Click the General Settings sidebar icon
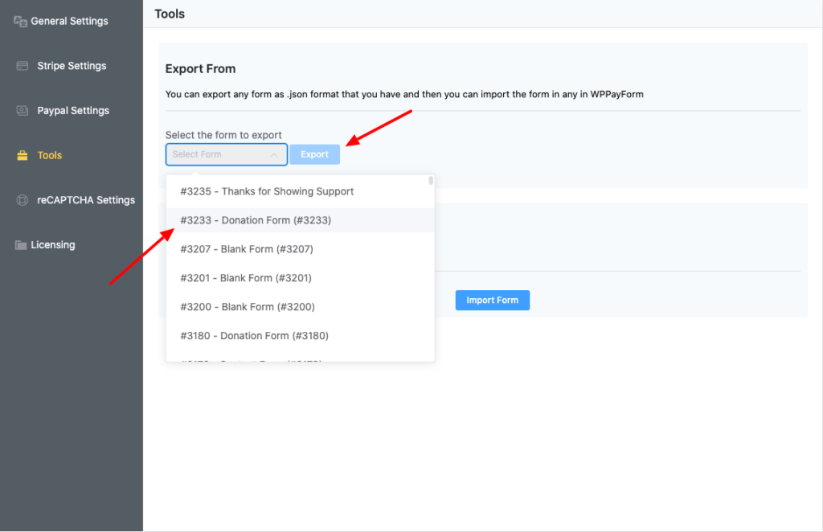823x532 pixels. (21, 21)
